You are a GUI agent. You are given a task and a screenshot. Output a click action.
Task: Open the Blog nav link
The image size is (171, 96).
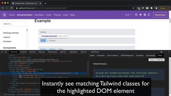[72, 15]
